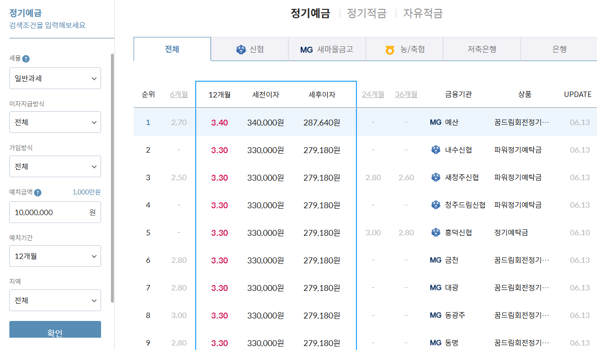Click MG logo beside 금천
597x350 pixels.
tap(436, 260)
